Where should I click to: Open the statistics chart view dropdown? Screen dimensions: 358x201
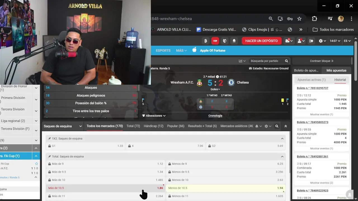pos(242,61)
